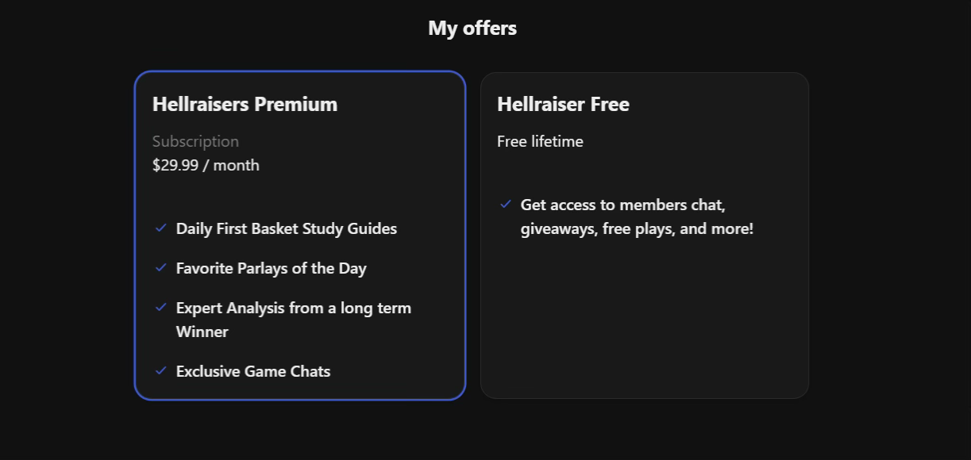971x460 pixels.
Task: Click the Subscription label text
Action: [x=195, y=140]
